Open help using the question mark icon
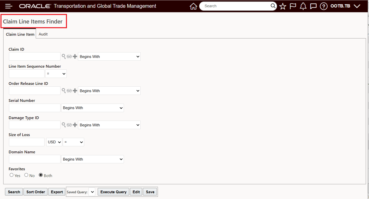Viewport: 369px width, 199px height. (x=324, y=6)
